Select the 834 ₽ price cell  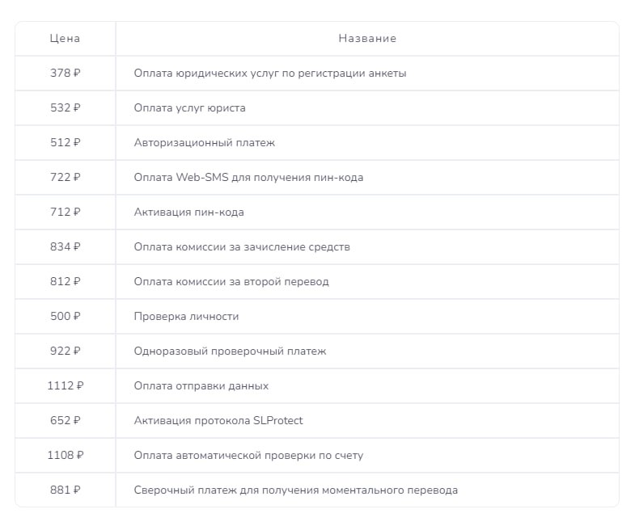[x=66, y=247]
